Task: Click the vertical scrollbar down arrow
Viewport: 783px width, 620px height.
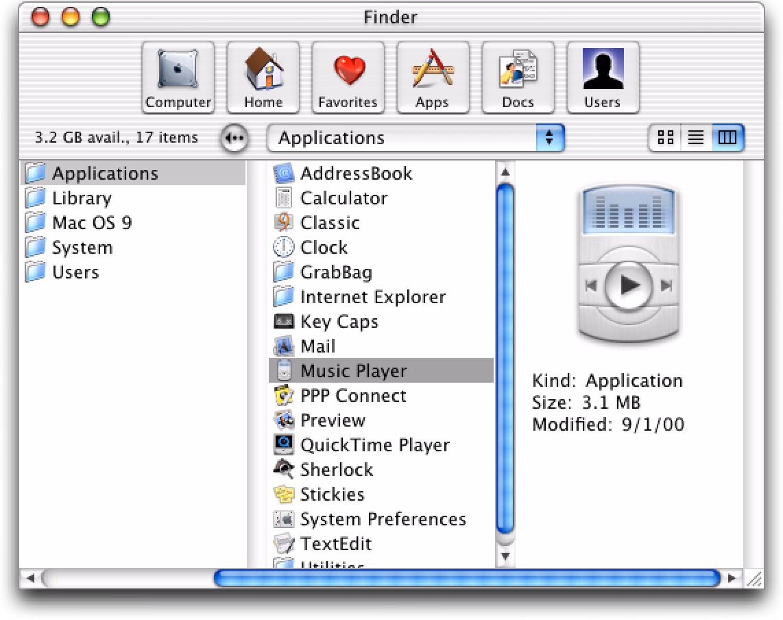Action: coord(505,556)
